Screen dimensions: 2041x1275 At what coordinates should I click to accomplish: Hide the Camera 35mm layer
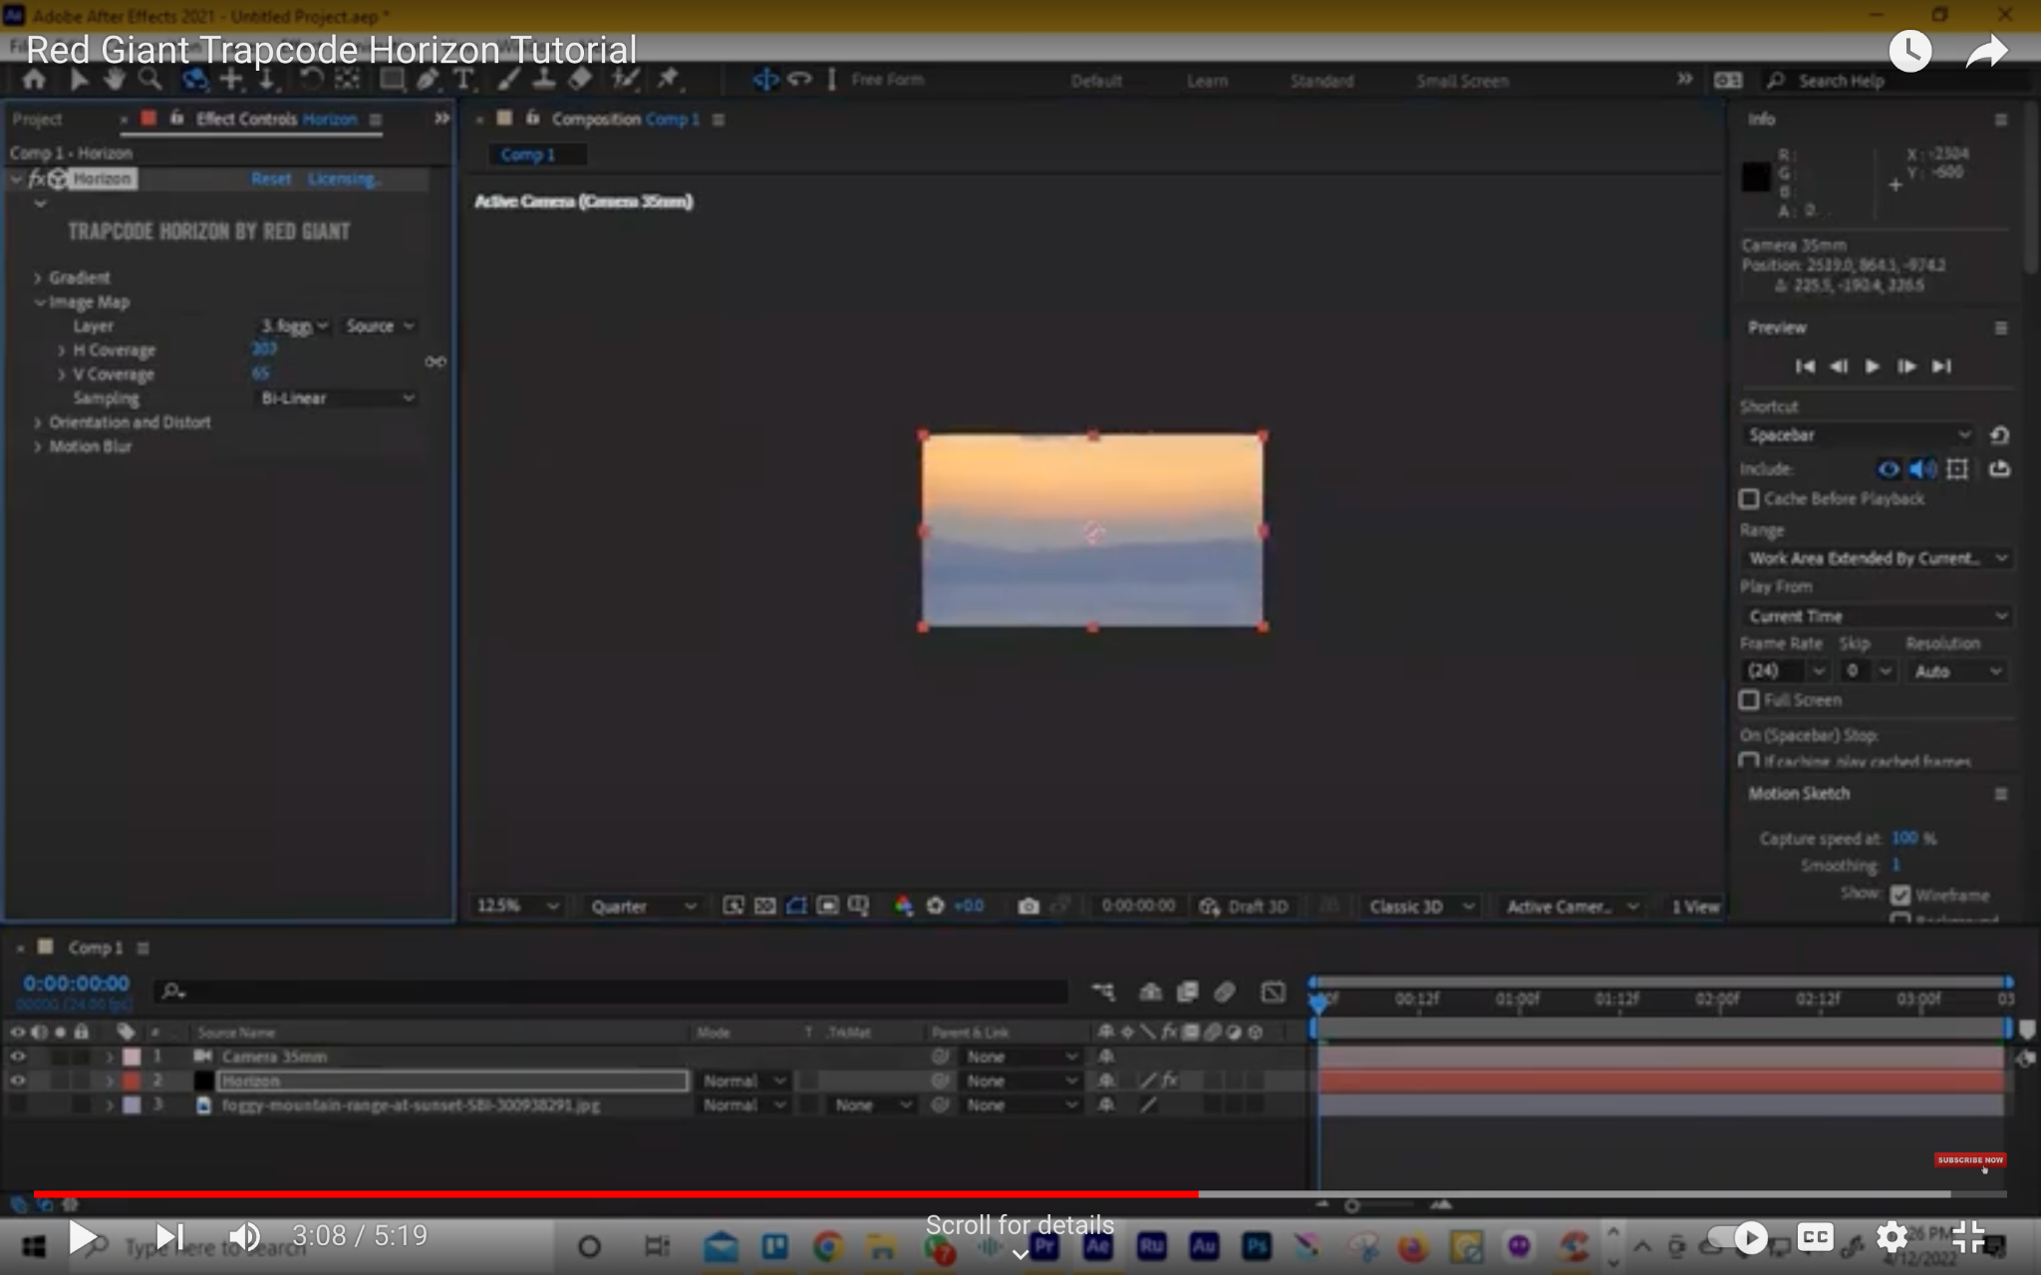18,1056
